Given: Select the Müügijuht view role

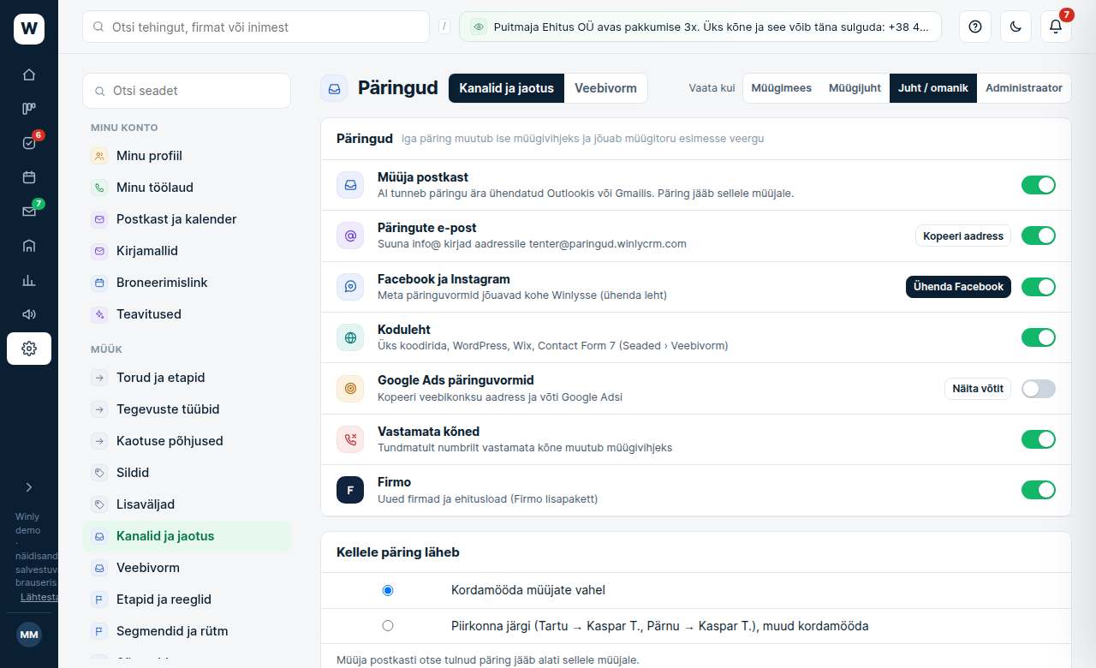Looking at the screenshot, I should coord(855,88).
